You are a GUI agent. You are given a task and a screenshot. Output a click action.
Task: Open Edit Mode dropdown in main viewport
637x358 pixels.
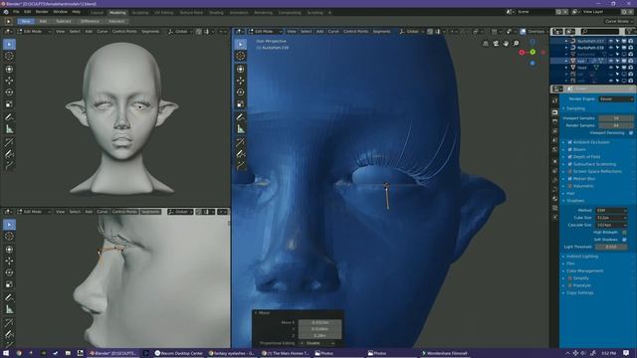pos(266,31)
